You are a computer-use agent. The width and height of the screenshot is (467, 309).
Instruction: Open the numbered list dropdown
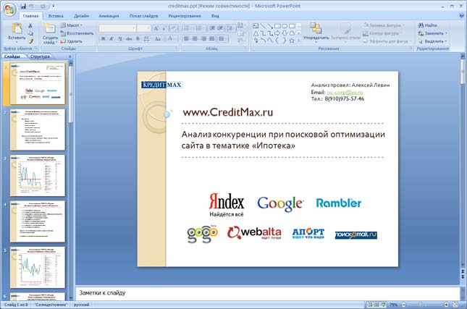(x=201, y=28)
